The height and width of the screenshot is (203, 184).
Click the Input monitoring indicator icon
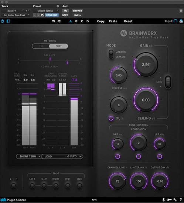[176, 21]
